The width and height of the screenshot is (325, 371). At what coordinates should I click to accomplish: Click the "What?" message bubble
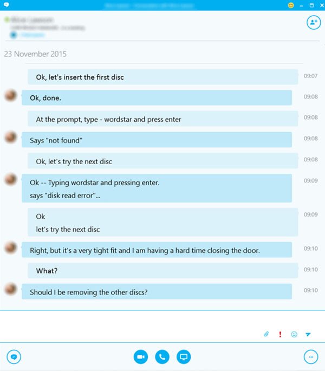tap(163, 270)
